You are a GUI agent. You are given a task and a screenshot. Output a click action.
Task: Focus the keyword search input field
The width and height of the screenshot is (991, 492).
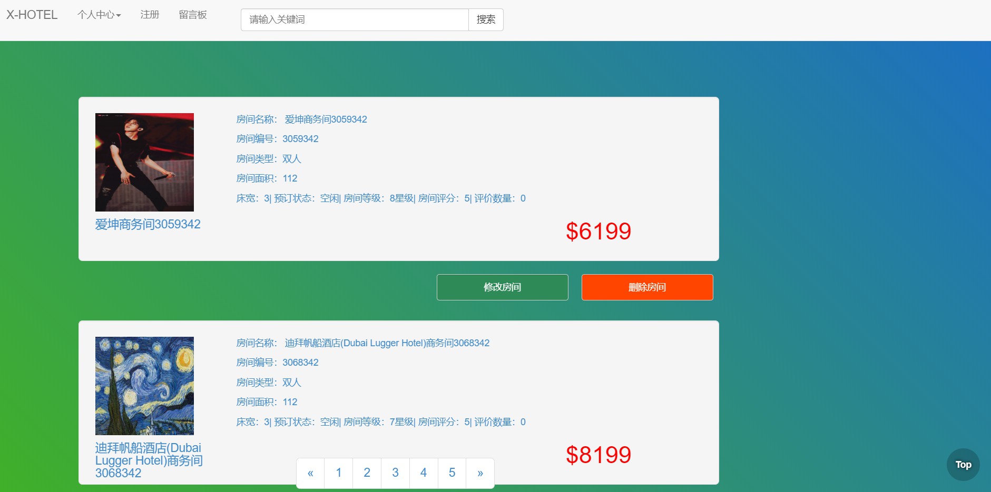[355, 19]
